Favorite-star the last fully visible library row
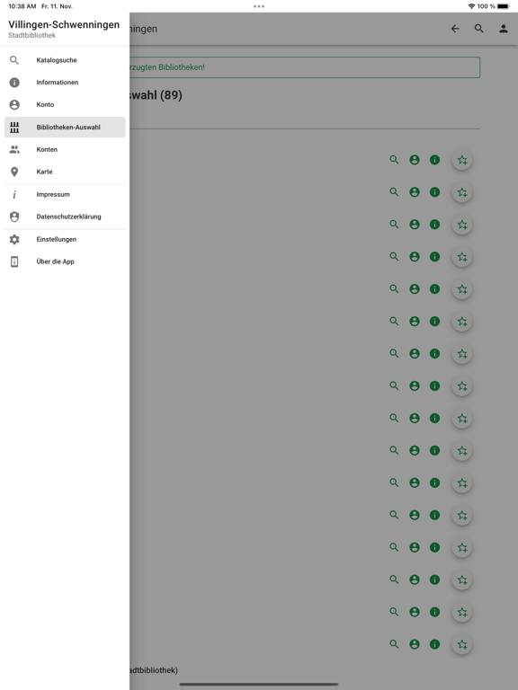 (x=462, y=645)
